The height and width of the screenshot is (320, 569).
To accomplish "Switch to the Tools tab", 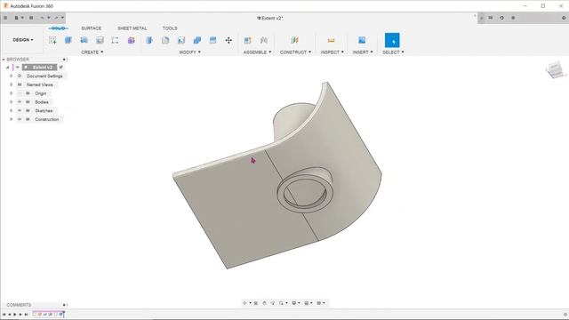I will tap(170, 28).
